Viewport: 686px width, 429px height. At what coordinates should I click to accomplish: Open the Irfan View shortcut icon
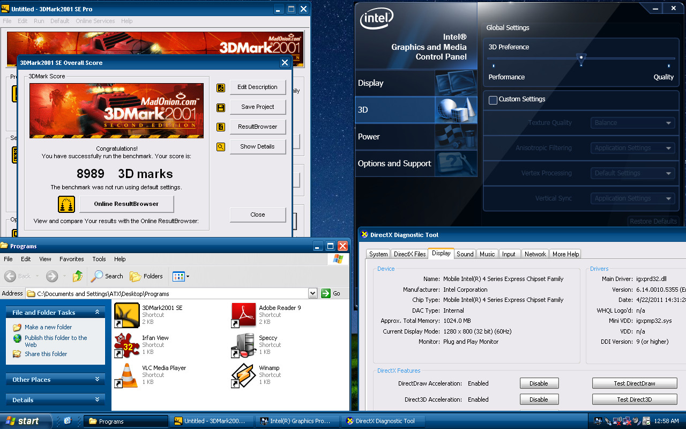127,345
